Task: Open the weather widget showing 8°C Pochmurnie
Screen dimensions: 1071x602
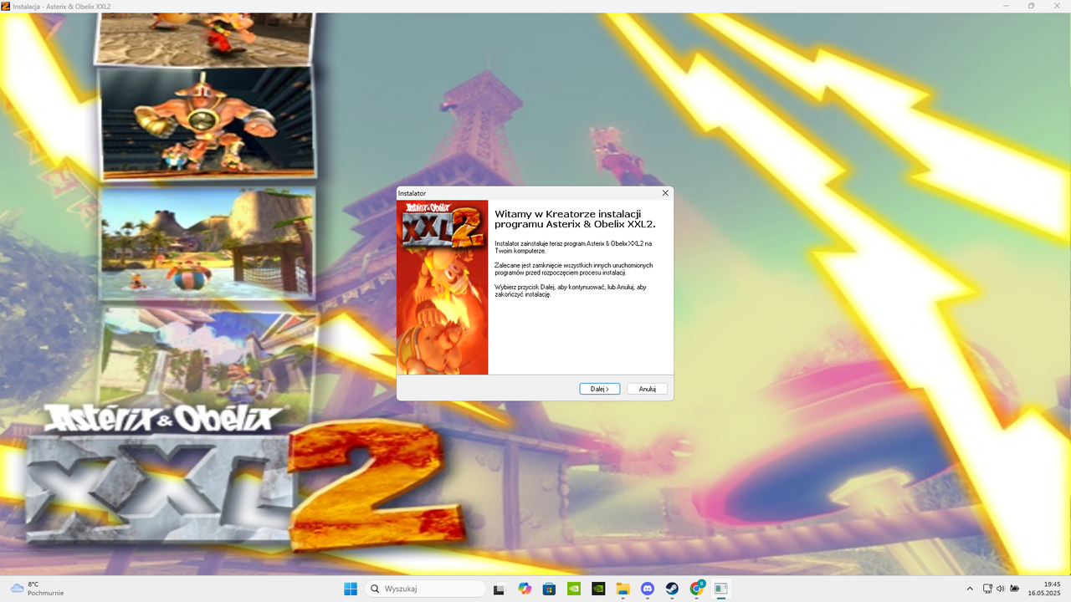Action: point(37,589)
